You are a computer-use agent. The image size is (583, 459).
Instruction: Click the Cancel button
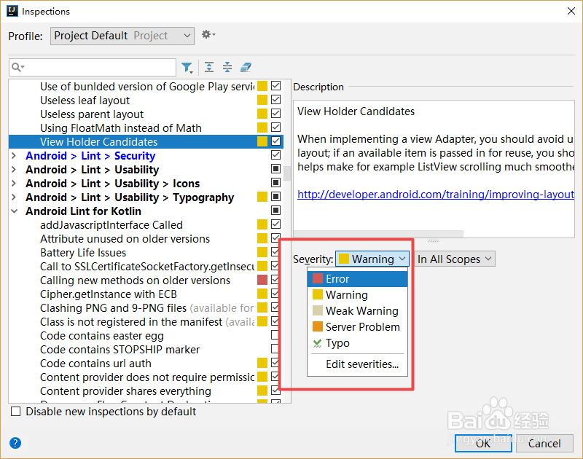[544, 444]
